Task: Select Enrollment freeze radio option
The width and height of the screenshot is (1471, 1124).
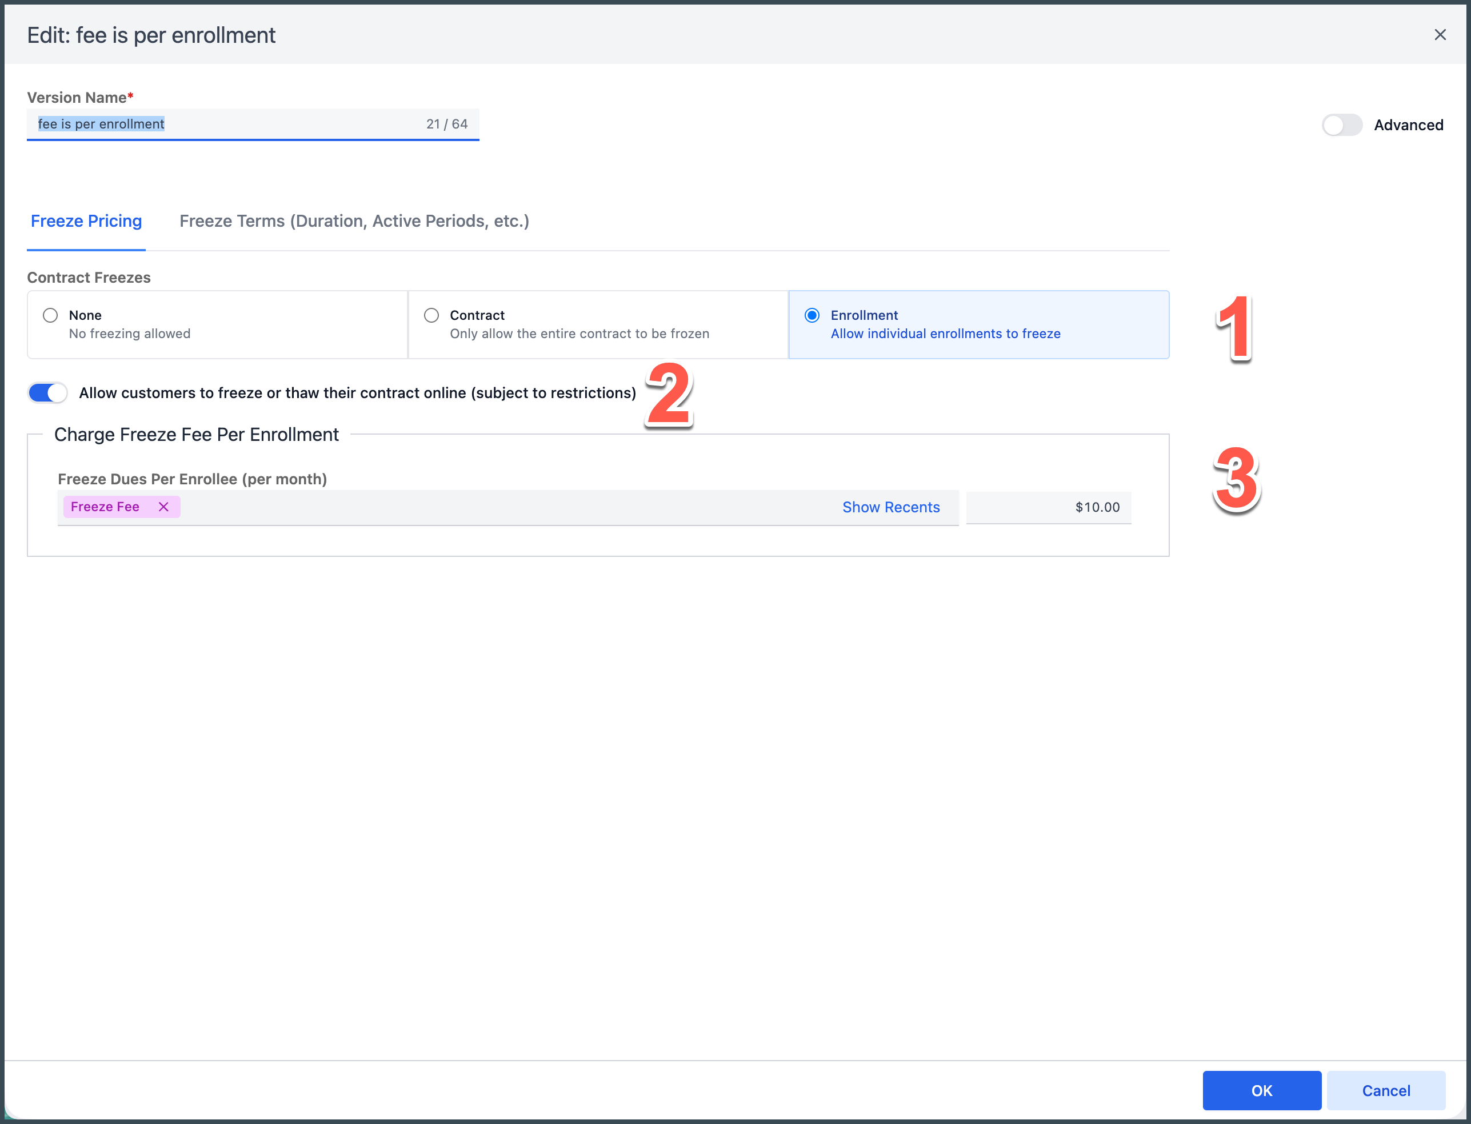Action: tap(812, 315)
